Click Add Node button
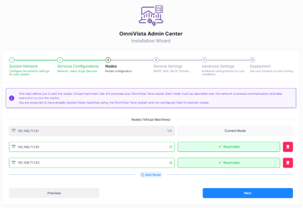This screenshot has height=208, width=303. [151, 175]
